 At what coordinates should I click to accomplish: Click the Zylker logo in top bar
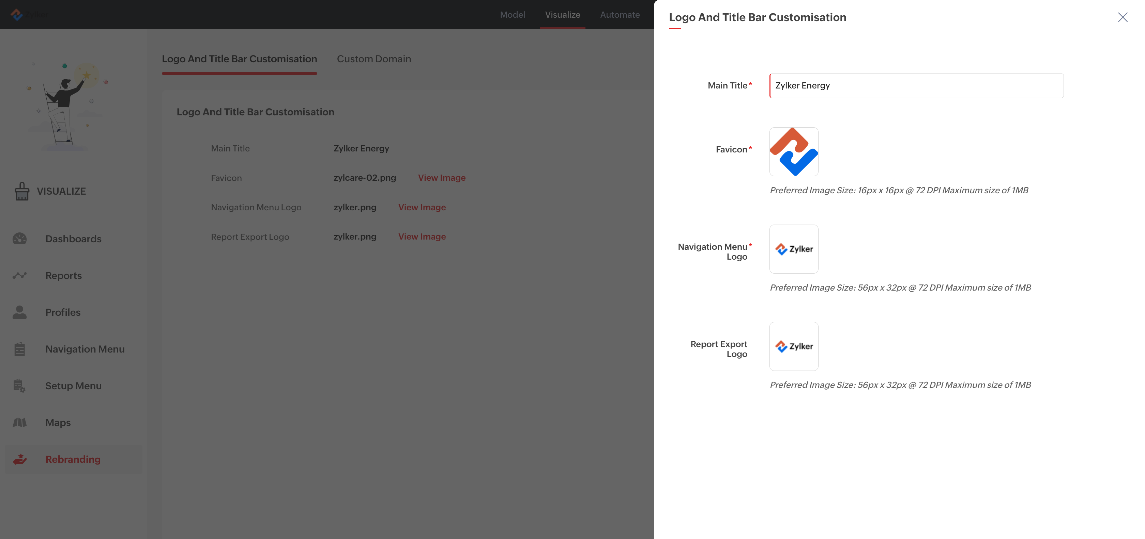coord(28,15)
